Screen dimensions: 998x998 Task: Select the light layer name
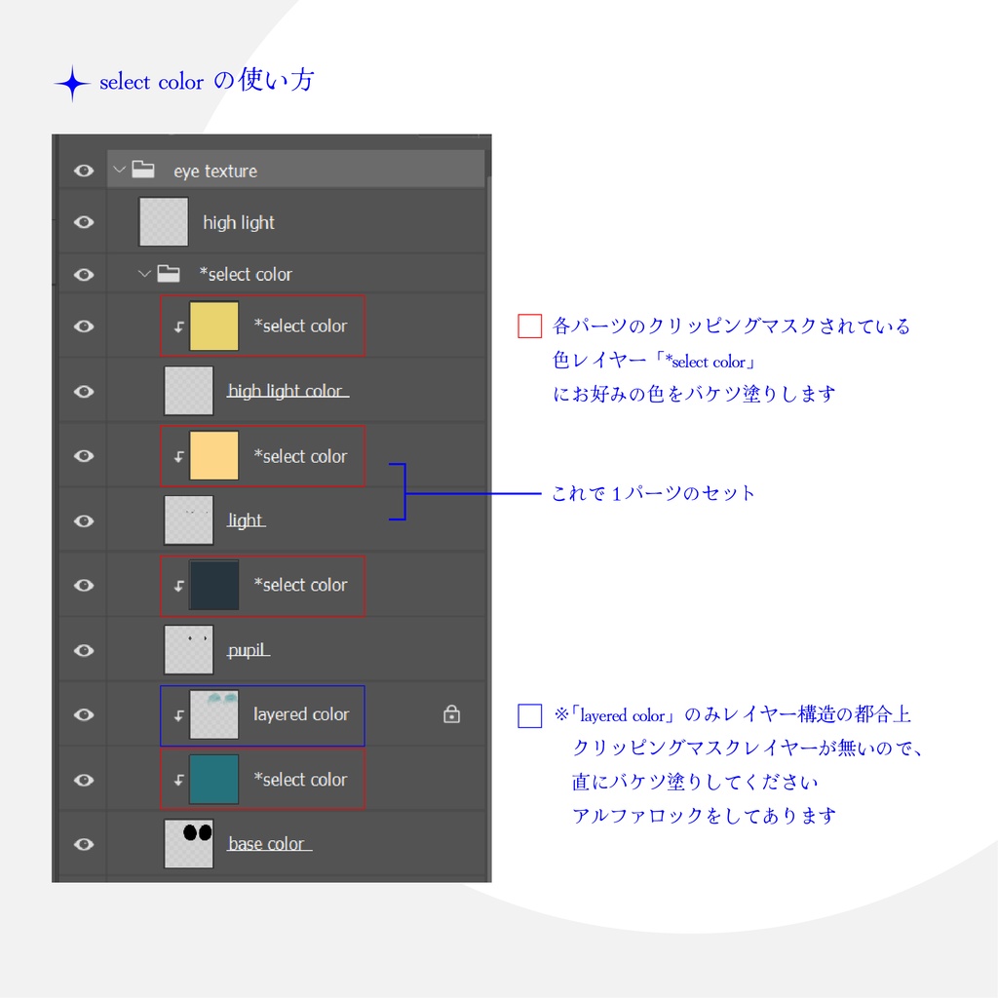coord(245,520)
